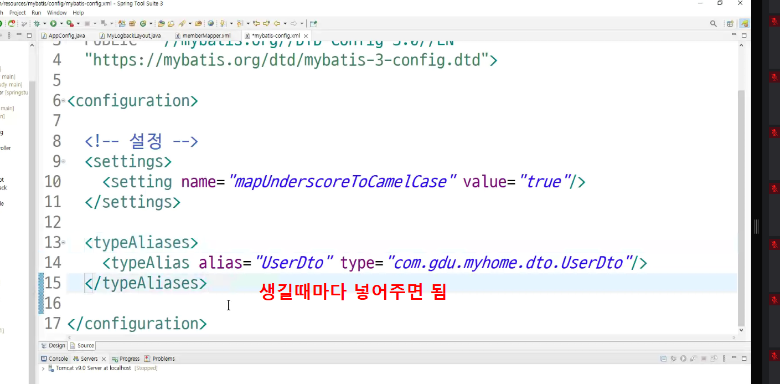Click the editor vertical scrollbar
780x384 pixels.
[x=742, y=208]
